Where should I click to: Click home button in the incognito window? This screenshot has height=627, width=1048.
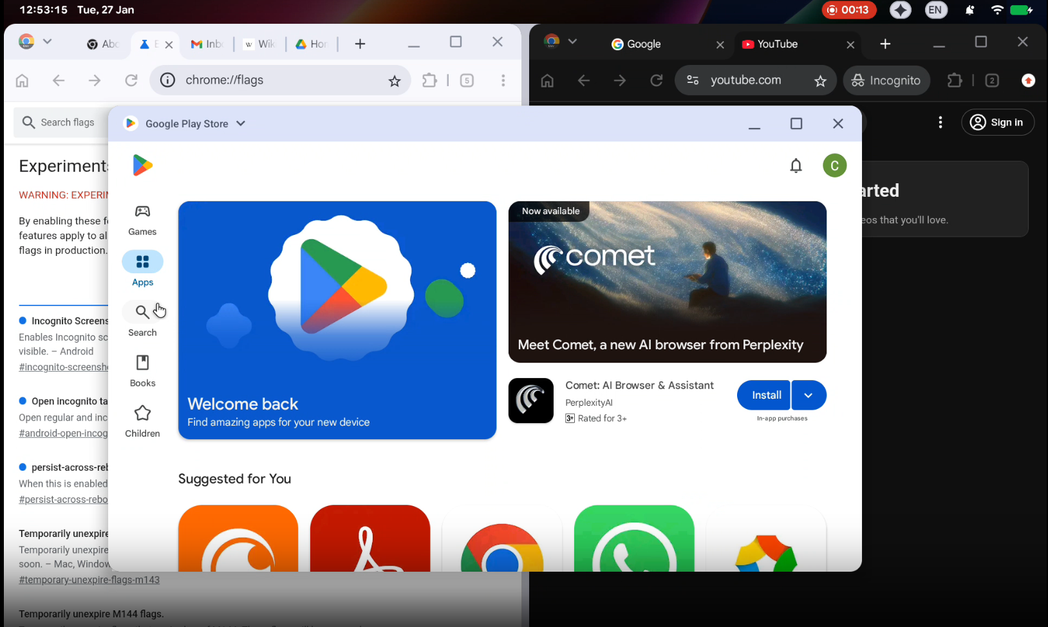pos(547,80)
